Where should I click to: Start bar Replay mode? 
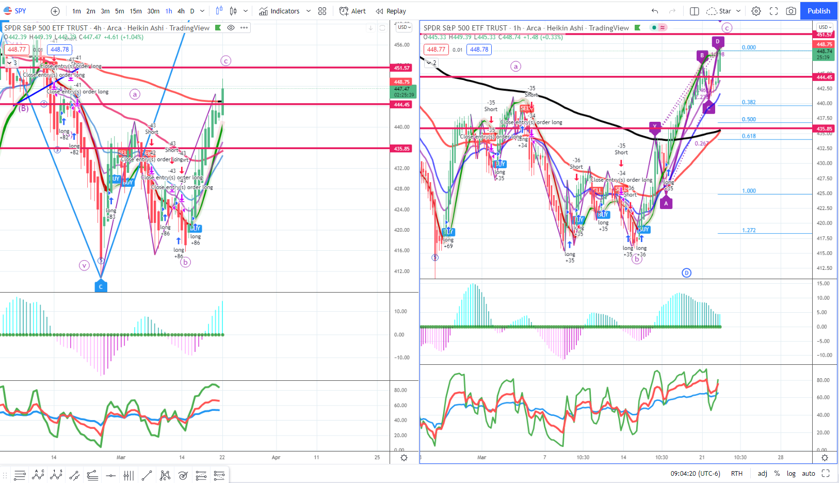[x=391, y=11]
